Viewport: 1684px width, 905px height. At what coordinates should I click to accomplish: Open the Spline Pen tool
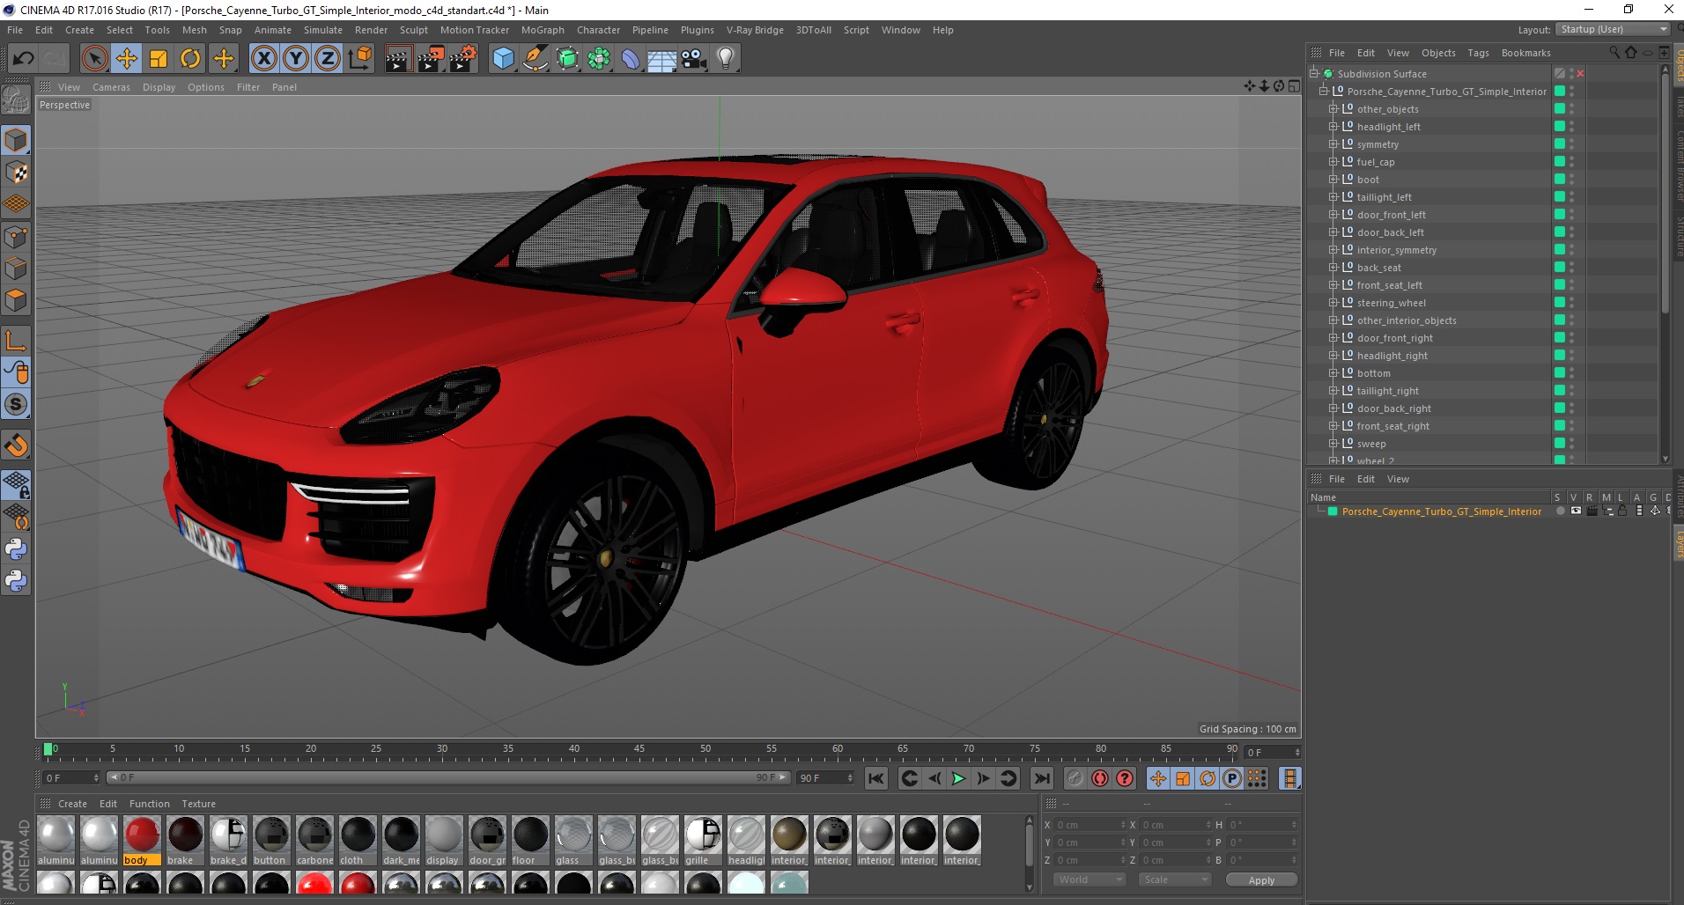[535, 59]
